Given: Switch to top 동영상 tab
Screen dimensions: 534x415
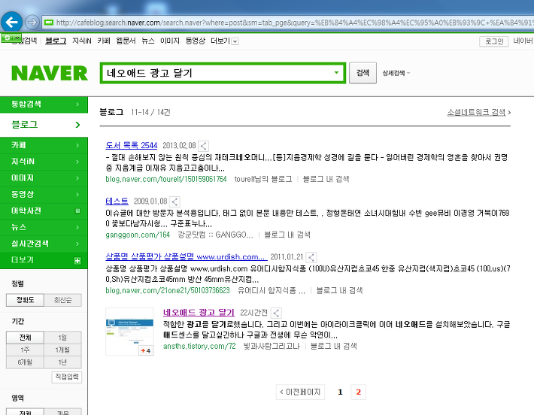Looking at the screenshot, I should pyautogui.click(x=195, y=41).
